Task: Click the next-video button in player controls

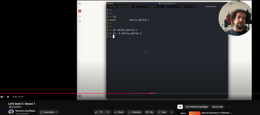Action: [x=2, y=97]
